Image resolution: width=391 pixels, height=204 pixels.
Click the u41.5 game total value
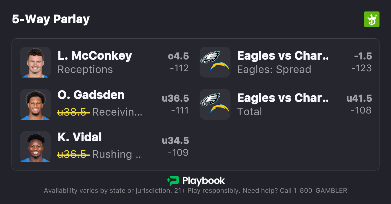[359, 98]
